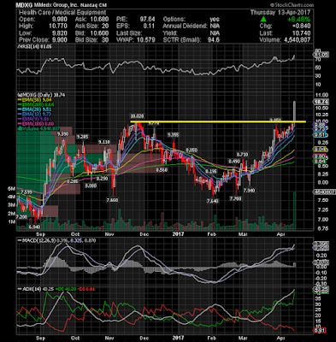Click the yellow horizontal resistance line
Image resolution: width=336 pixels, height=342 pixels.
(218, 121)
